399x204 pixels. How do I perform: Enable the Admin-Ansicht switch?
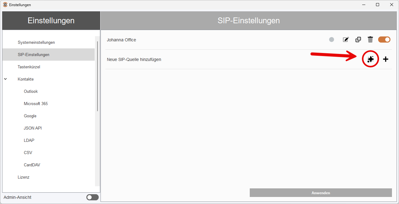tap(93, 197)
